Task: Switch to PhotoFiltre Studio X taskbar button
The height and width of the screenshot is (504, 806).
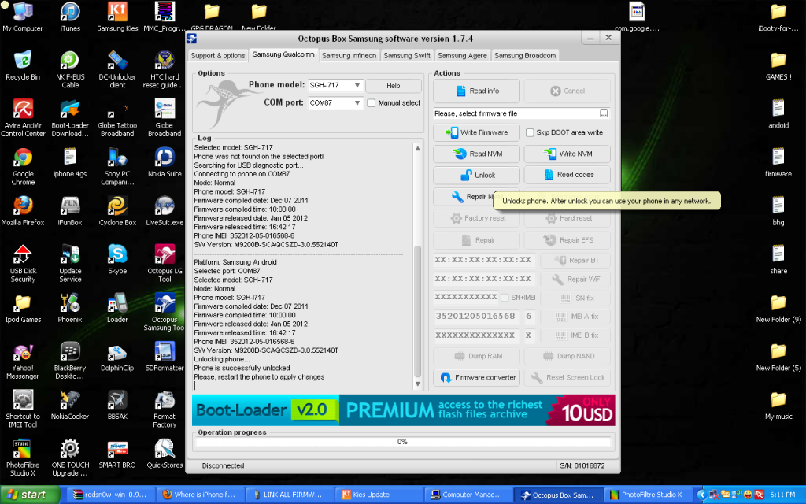Action: (647, 495)
